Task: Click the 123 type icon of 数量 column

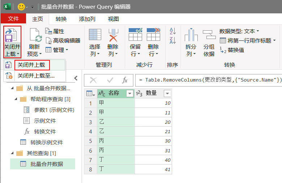Action: pyautogui.click(x=139, y=93)
